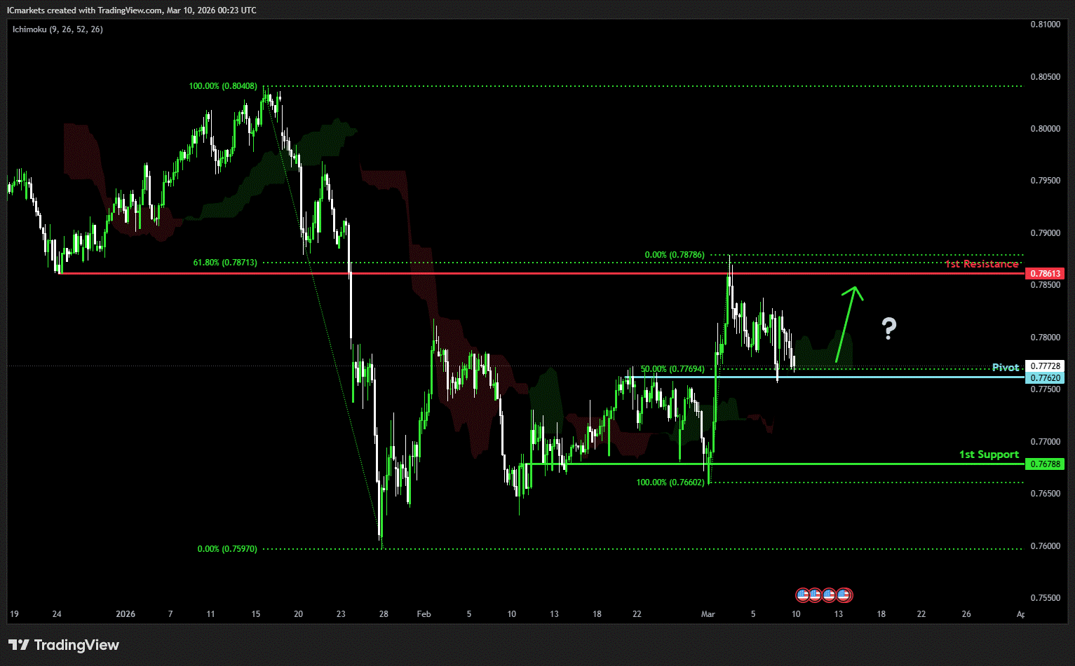Viewport: 1075px width, 666px height.
Task: Click the white 0.77728 current price label
Action: [1044, 366]
